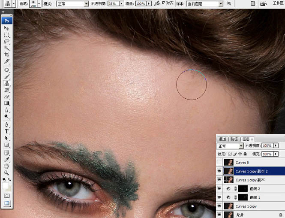Switch to the Paths (路径) tab
The width and height of the screenshot is (285, 218).
(x=234, y=139)
